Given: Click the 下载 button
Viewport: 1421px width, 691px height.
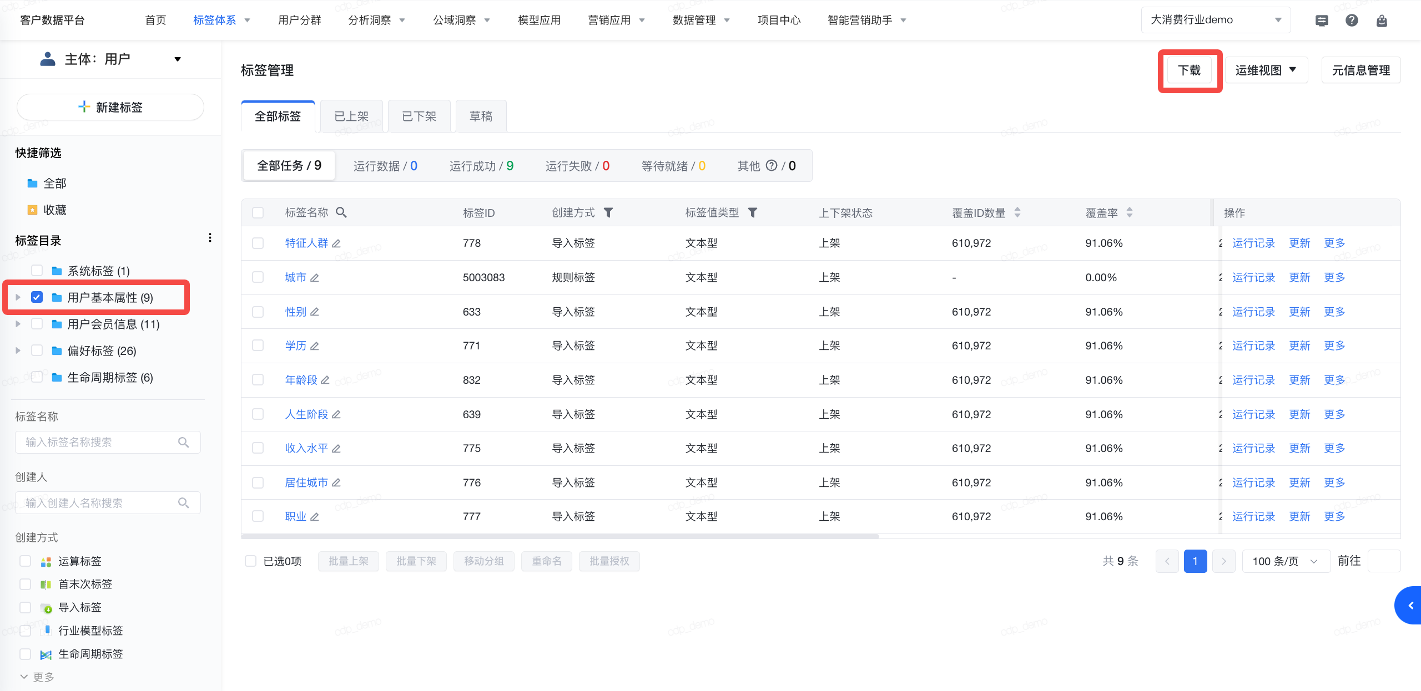Looking at the screenshot, I should pos(1189,70).
